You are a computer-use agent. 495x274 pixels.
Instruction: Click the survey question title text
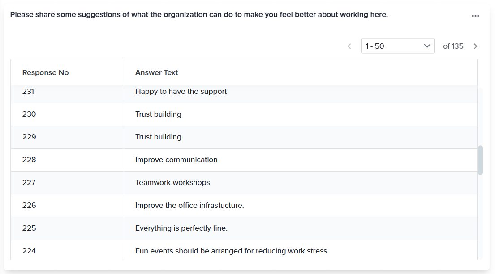coord(199,15)
